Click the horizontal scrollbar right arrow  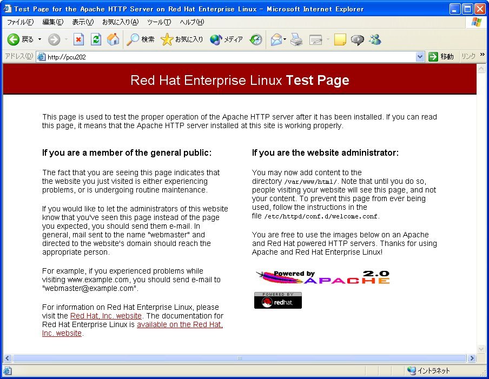click(471, 358)
